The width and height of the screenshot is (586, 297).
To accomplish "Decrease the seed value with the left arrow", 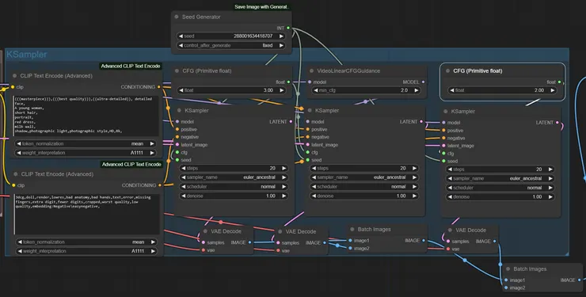I will tap(181, 36).
